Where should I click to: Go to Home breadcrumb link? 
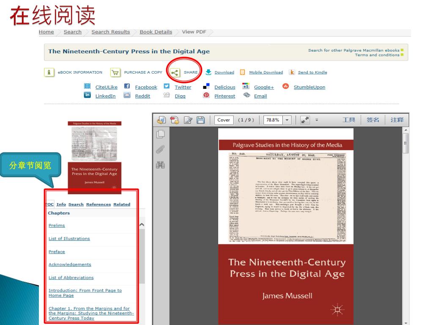(x=47, y=32)
